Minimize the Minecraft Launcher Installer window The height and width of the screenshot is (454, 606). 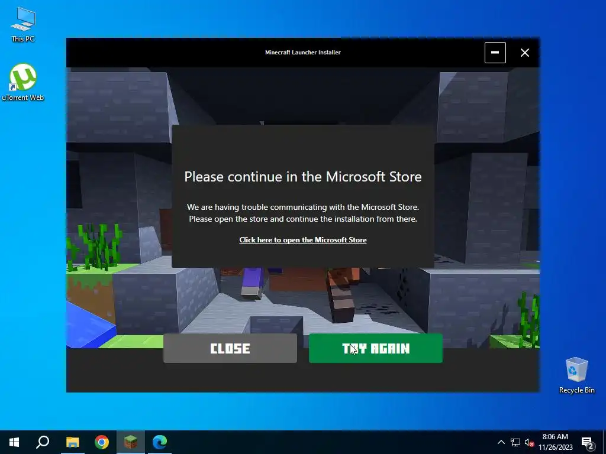click(x=495, y=53)
